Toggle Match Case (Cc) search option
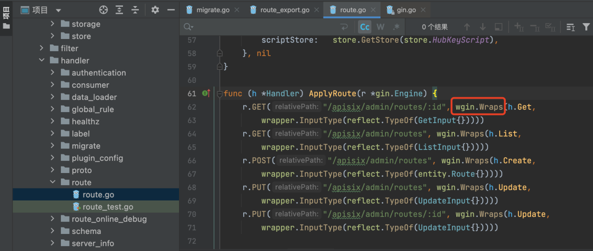593x251 pixels. pyautogui.click(x=365, y=27)
